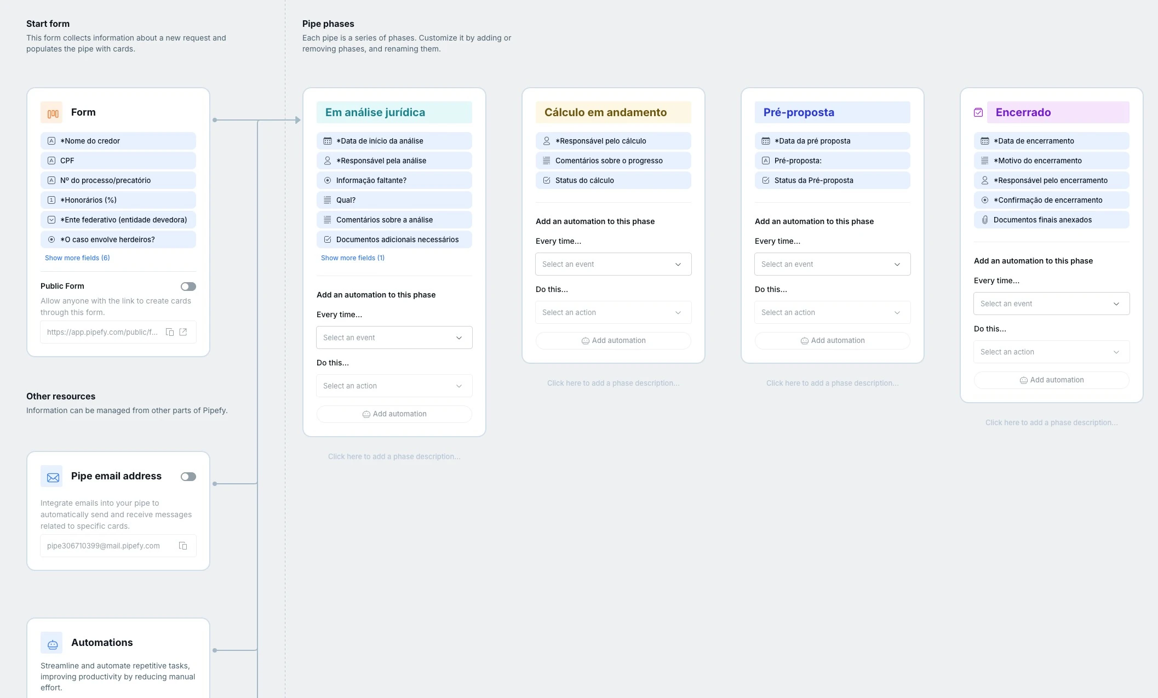Click the orange Form icon
Image resolution: width=1158 pixels, height=698 pixels.
pyautogui.click(x=52, y=113)
